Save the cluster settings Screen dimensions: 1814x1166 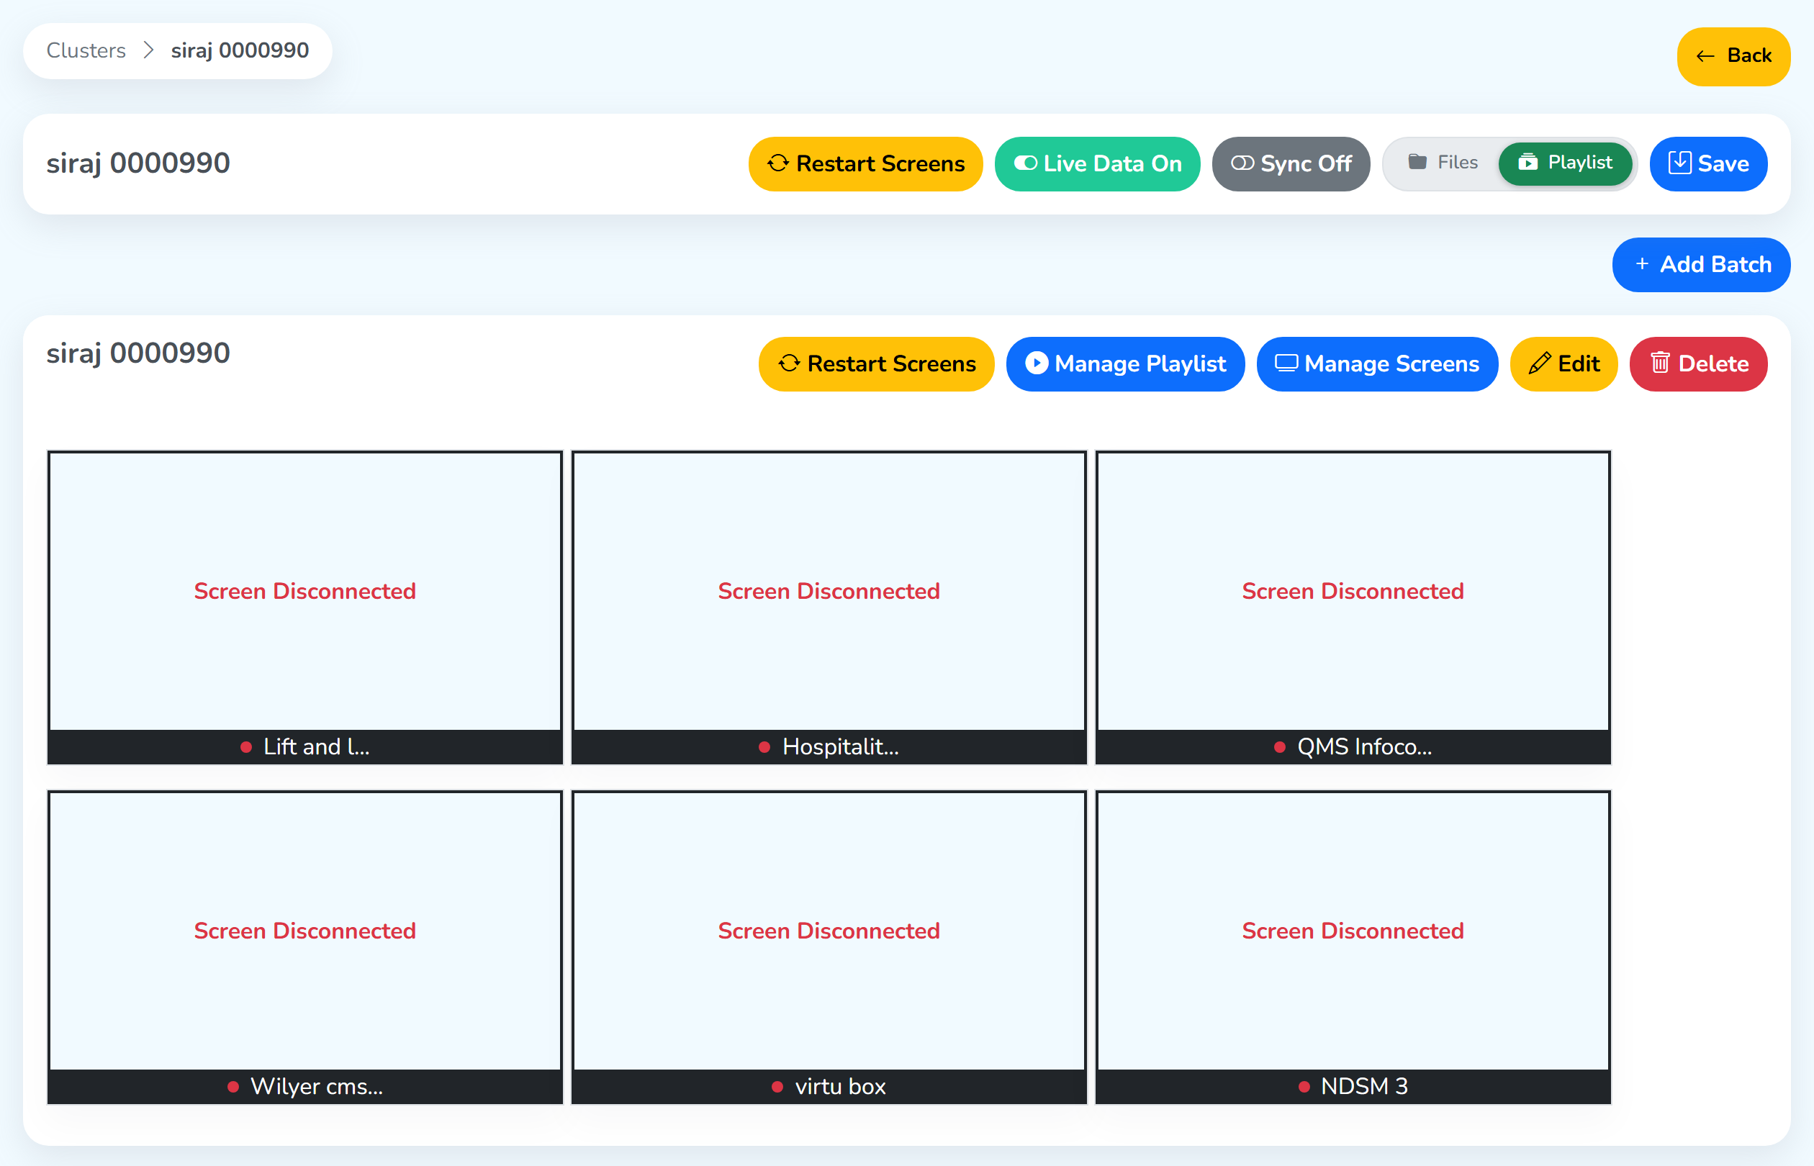(1708, 163)
